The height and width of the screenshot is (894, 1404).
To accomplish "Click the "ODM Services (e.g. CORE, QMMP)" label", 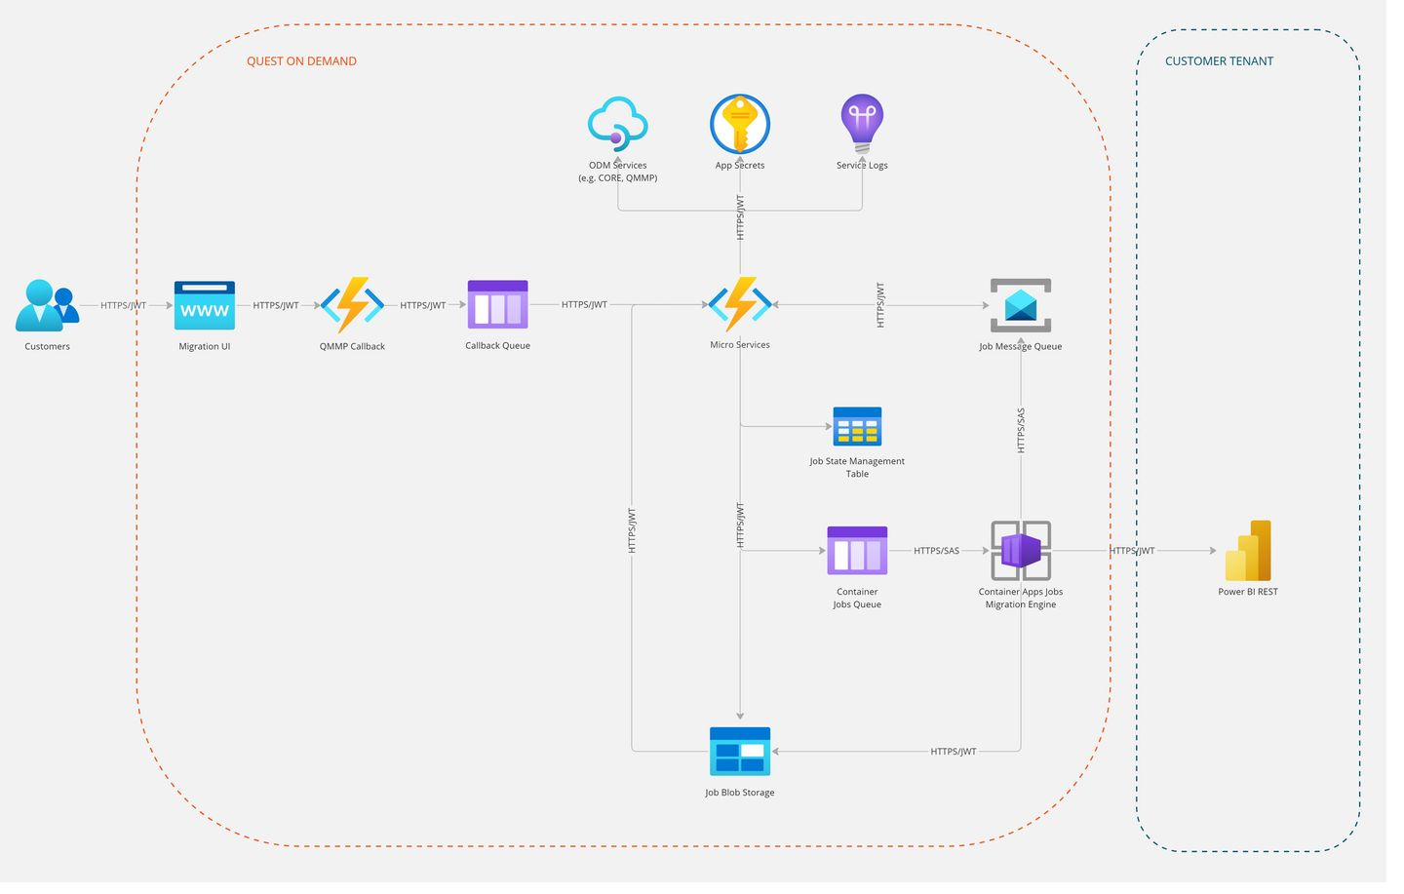I will tap(618, 172).
